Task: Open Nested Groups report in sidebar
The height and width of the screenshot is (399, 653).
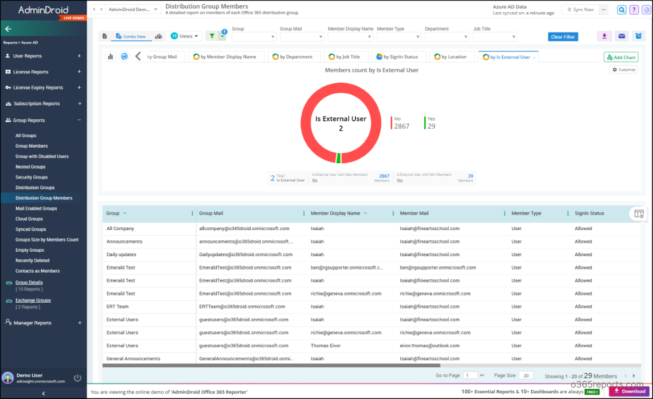Action: coord(31,166)
